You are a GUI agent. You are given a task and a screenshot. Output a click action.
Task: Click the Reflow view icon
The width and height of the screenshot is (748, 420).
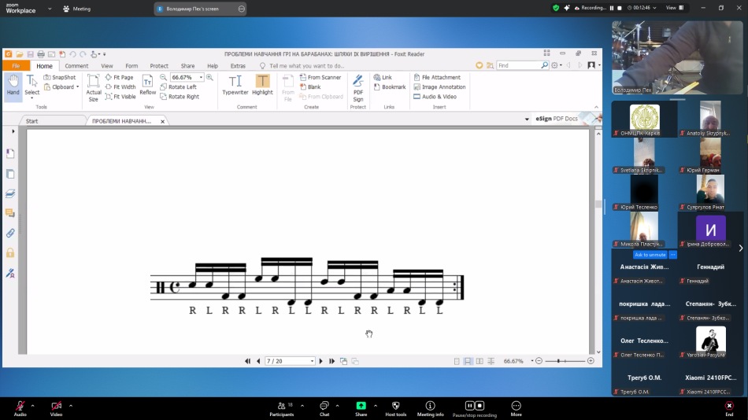[147, 85]
